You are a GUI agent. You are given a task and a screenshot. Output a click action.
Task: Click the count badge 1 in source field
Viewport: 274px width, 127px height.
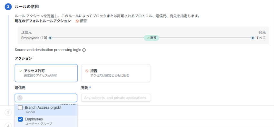pyautogui.click(x=20, y=98)
